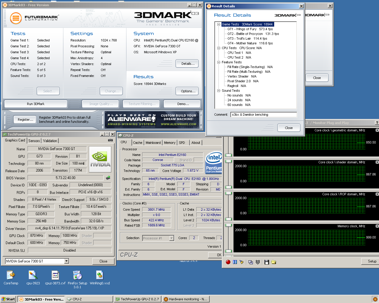The image size is (379, 303).
Task: Click the question mark help button
Action: tap(377, 123)
